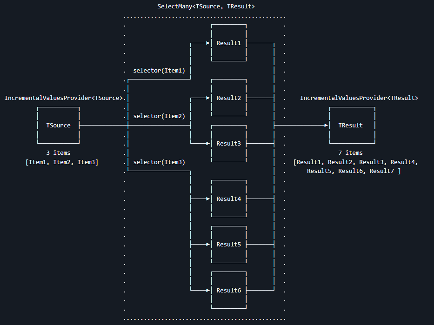The height and width of the screenshot is (325, 434).
Task: Select the Result2 node
Action: click(228, 98)
